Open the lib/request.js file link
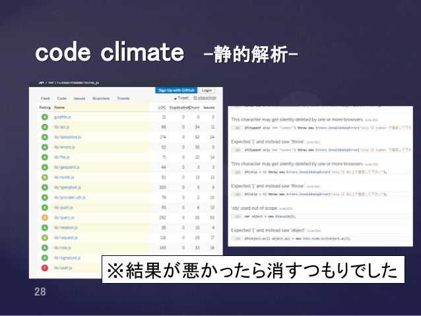This screenshot has height=316, width=421. point(66,238)
